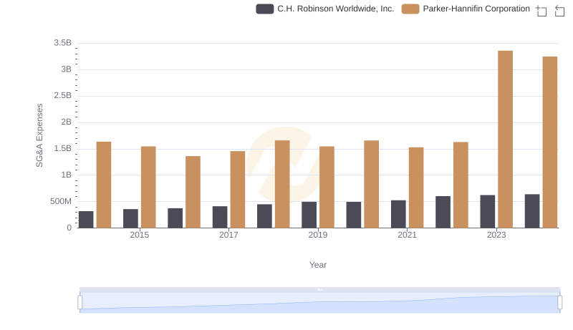
Task: Select the Parker-Hannifin 2016 shortest bar
Action: [193, 192]
